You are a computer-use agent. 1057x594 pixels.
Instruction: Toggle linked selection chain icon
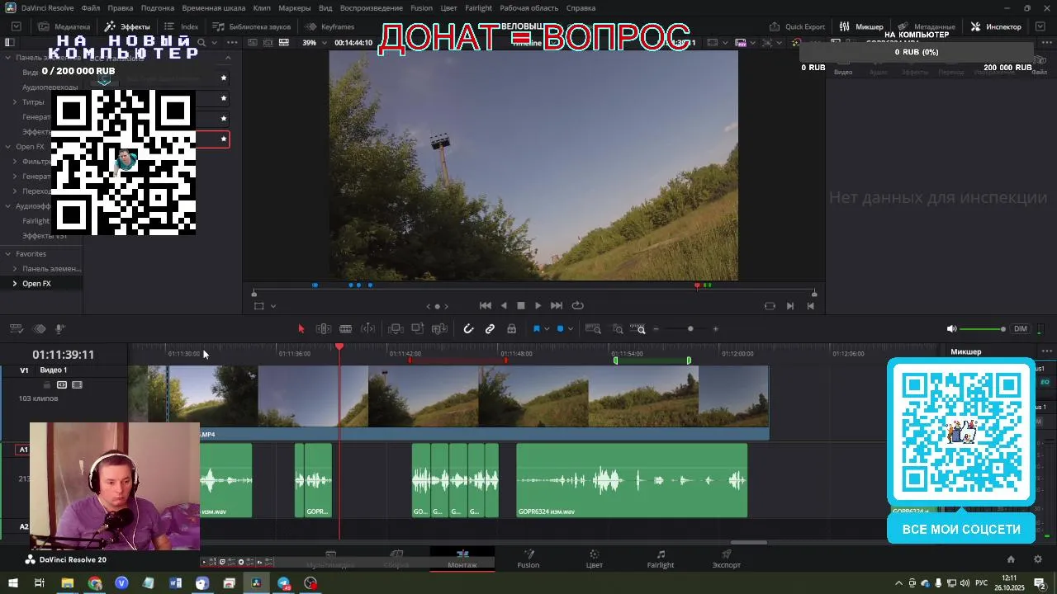(490, 329)
